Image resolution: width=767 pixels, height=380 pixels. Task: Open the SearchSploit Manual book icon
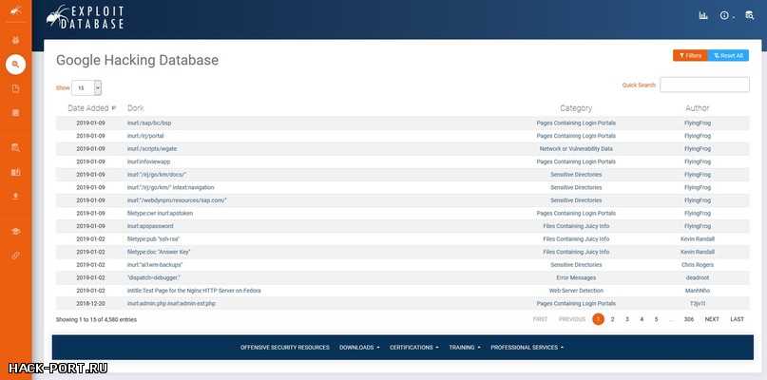point(15,172)
